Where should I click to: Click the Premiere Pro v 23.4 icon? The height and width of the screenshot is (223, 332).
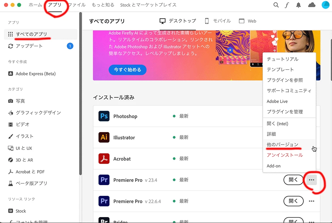pyautogui.click(x=104, y=180)
